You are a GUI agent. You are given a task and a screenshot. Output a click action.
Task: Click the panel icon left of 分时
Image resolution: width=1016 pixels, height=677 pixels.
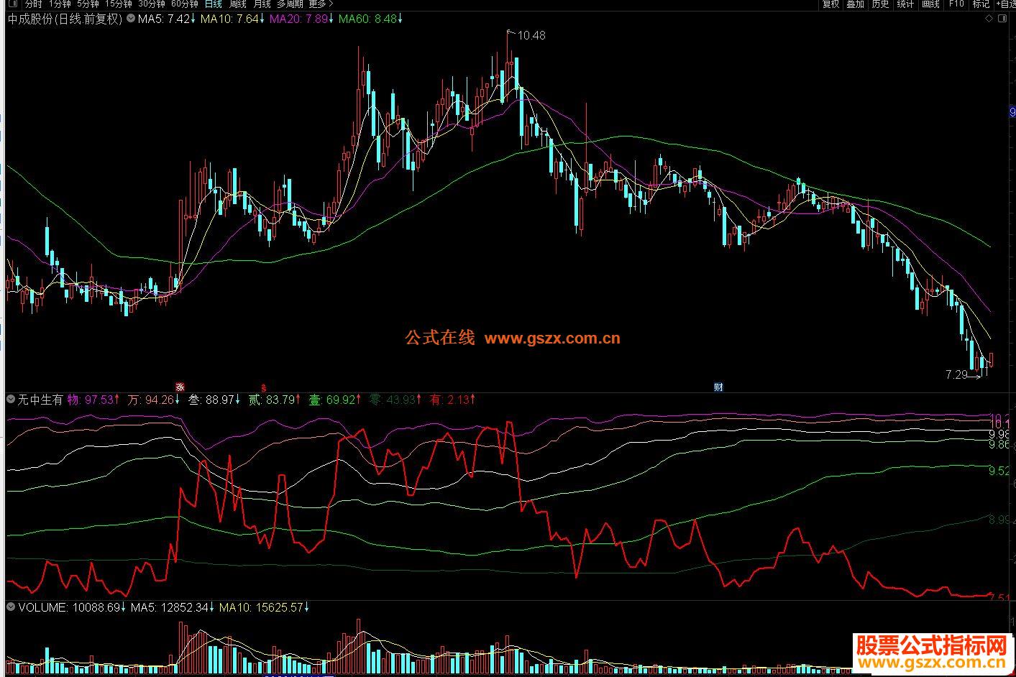[x=12, y=4]
